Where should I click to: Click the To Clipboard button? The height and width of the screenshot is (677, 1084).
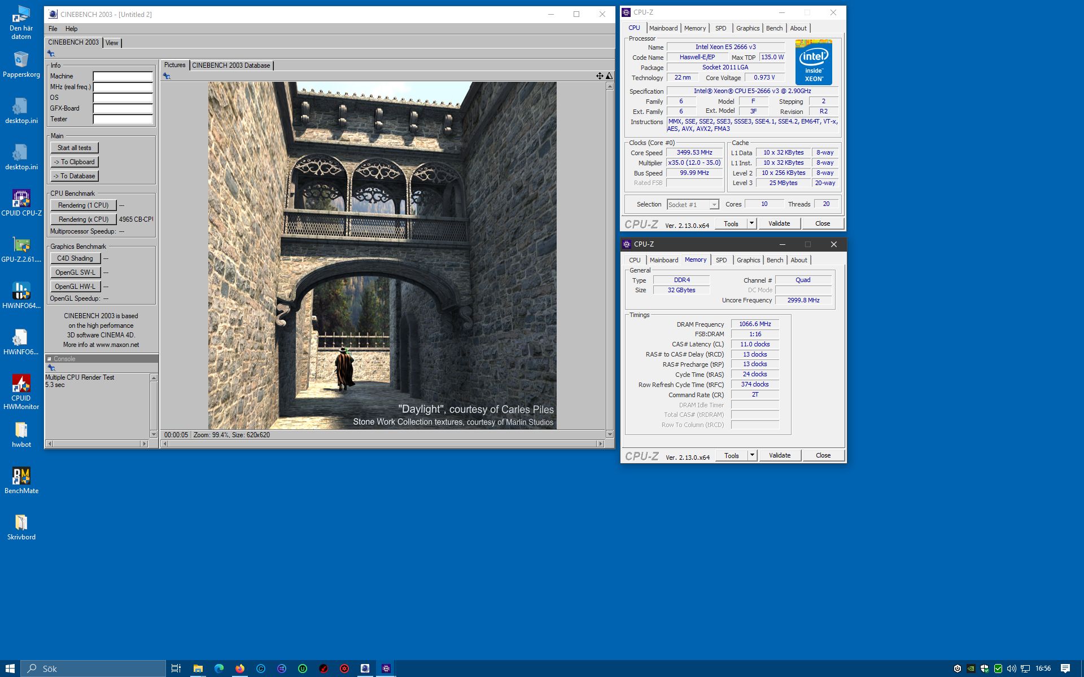pyautogui.click(x=74, y=162)
